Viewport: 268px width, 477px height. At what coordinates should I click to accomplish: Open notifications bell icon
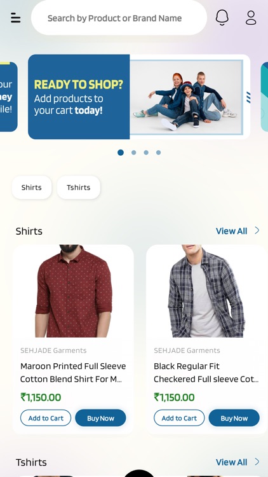pos(222,17)
